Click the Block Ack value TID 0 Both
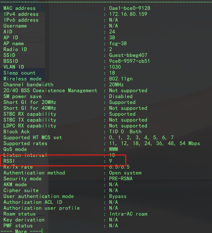 pos(125,132)
